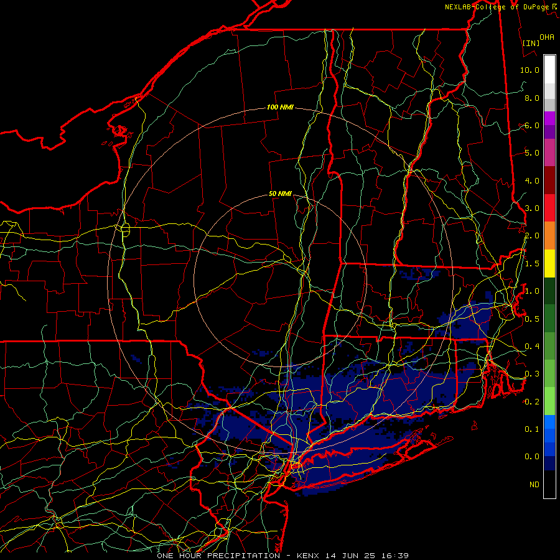The width and height of the screenshot is (560, 560).
Task: Pick the white swatch atop the legend
Action: pos(549,70)
